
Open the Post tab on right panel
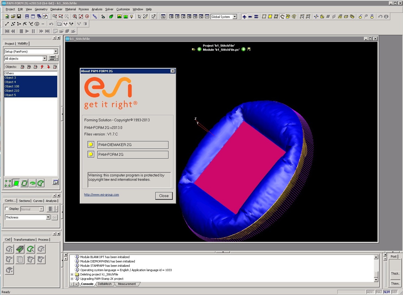[394, 256]
